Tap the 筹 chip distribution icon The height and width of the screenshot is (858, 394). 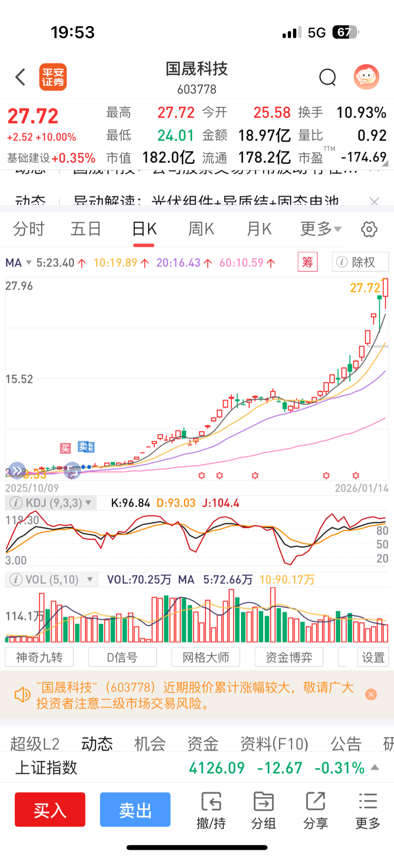coord(308,262)
